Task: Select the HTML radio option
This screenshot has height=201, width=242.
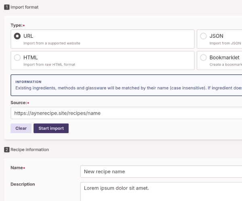Action: 17,57
